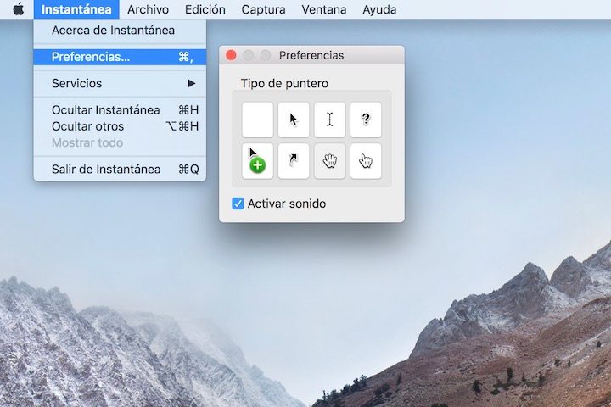Image resolution: width=611 pixels, height=407 pixels.
Task: Choose the curved alias arrow pointer
Action: 294,160
